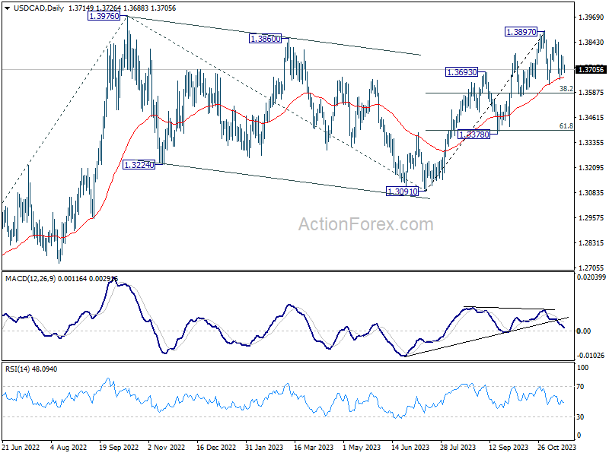Click the 16 Dec 2022 date label
This screenshot has width=609, height=456.
click(216, 447)
